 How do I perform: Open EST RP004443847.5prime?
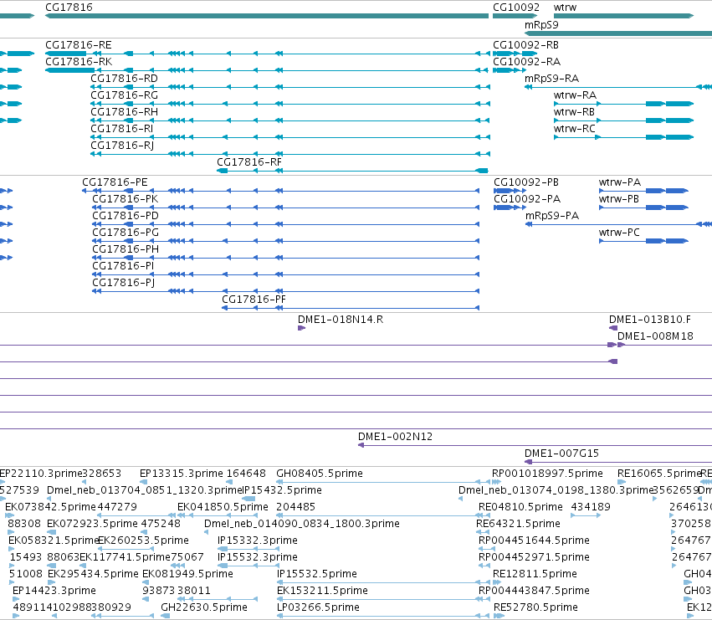(x=534, y=591)
